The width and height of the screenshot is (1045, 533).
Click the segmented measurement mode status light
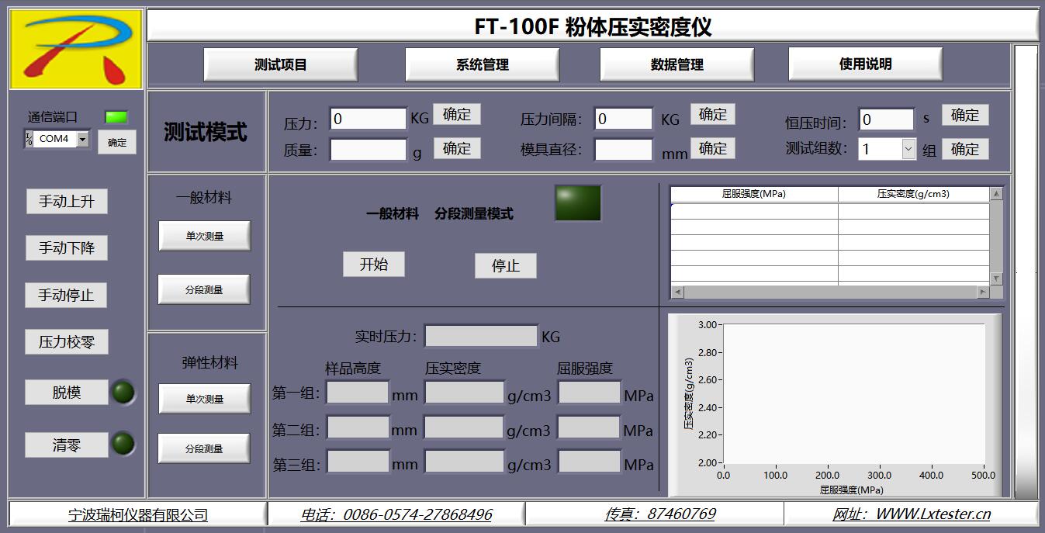pyautogui.click(x=578, y=203)
